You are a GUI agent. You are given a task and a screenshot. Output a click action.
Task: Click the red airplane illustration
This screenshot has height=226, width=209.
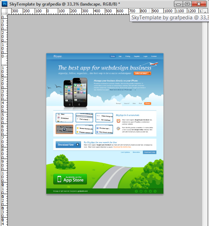click(153, 64)
